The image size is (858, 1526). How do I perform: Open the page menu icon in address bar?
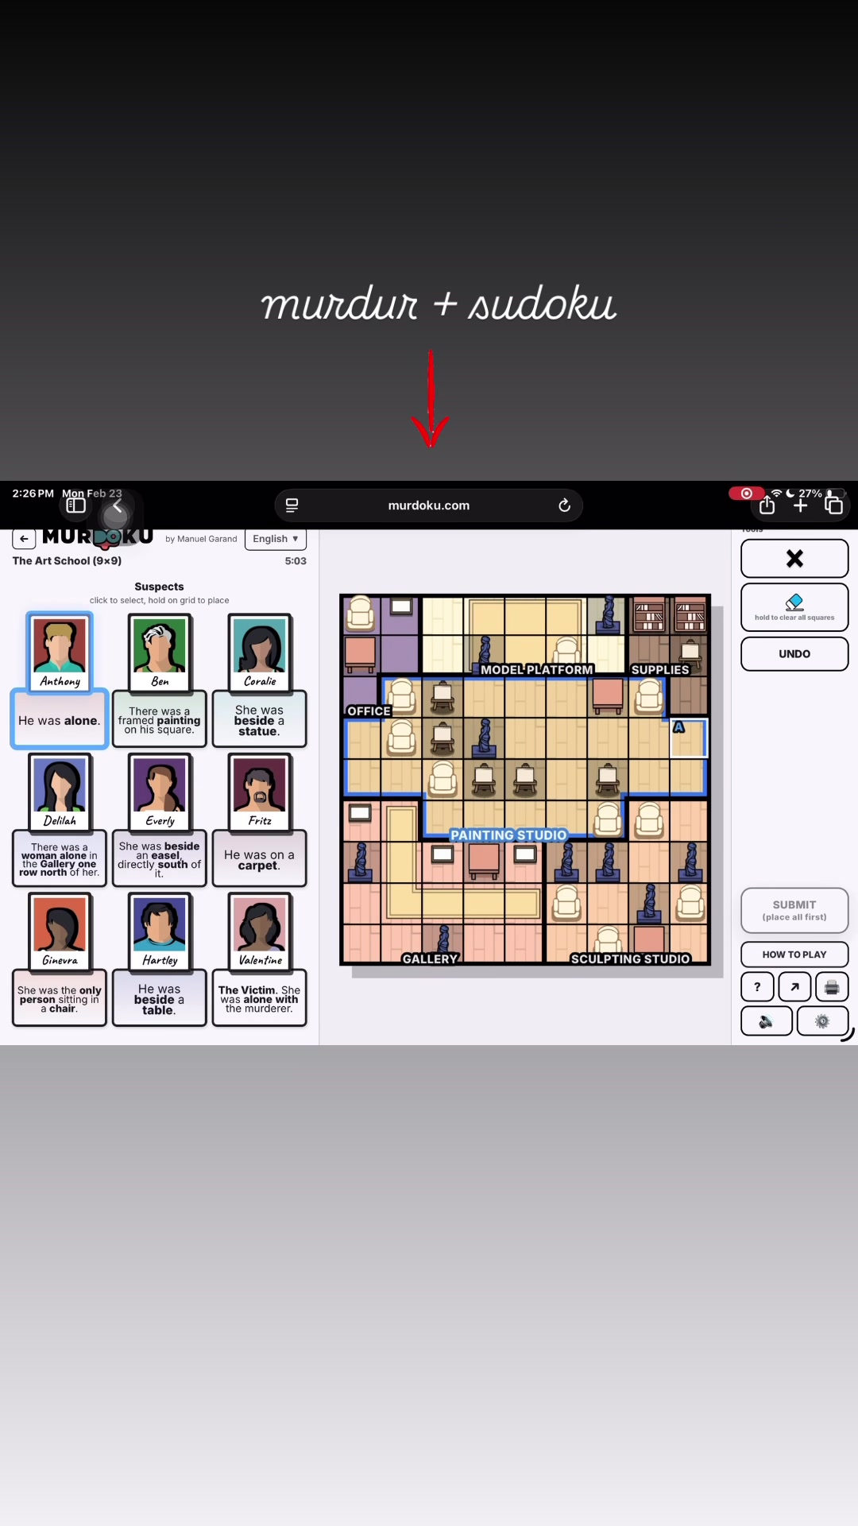292,505
